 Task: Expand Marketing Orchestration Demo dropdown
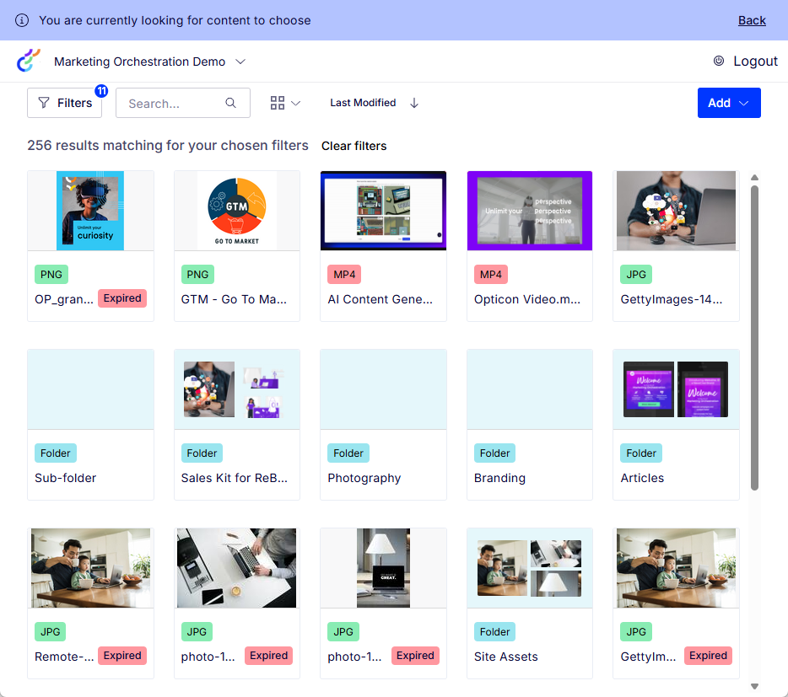click(240, 62)
